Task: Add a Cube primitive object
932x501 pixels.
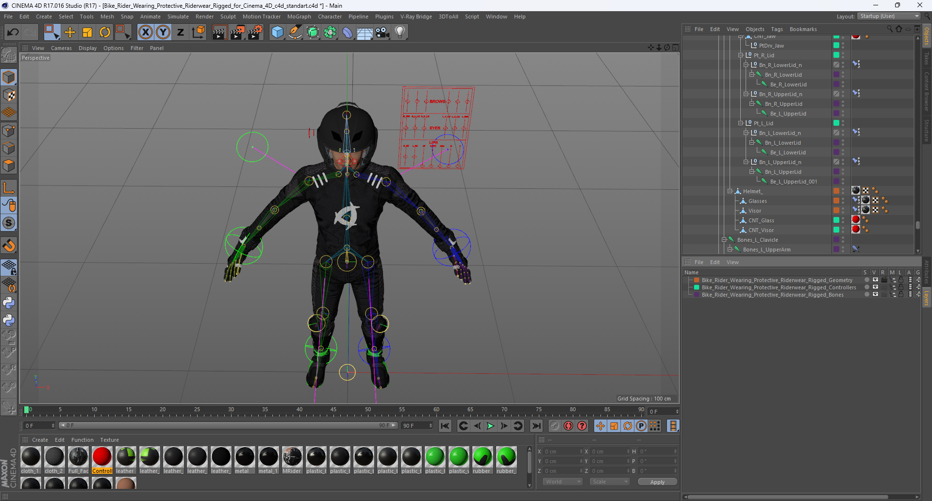Action: [278, 33]
